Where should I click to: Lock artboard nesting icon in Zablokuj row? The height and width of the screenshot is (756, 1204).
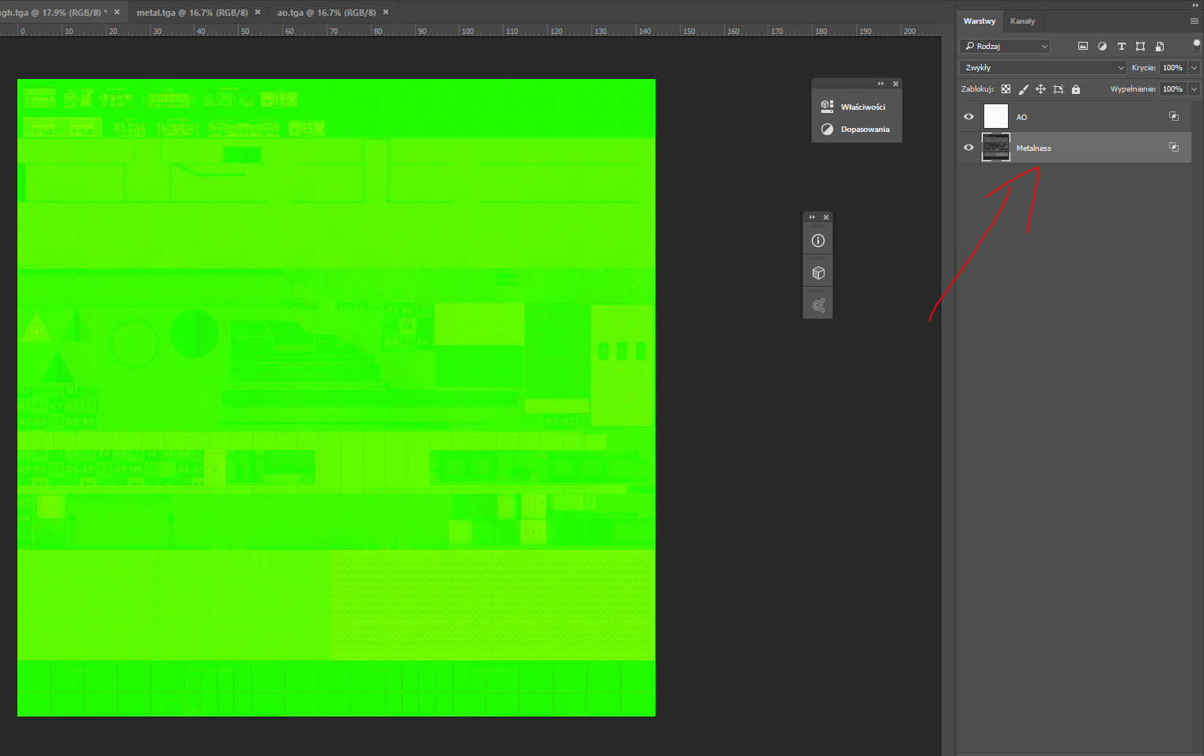(x=1059, y=89)
